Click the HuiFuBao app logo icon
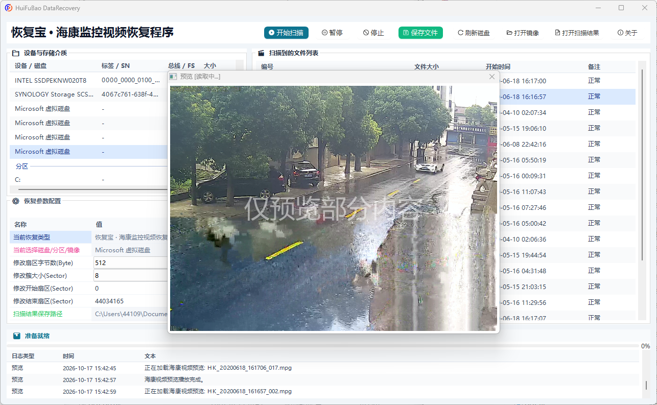This screenshot has height=405, width=657. [8, 8]
